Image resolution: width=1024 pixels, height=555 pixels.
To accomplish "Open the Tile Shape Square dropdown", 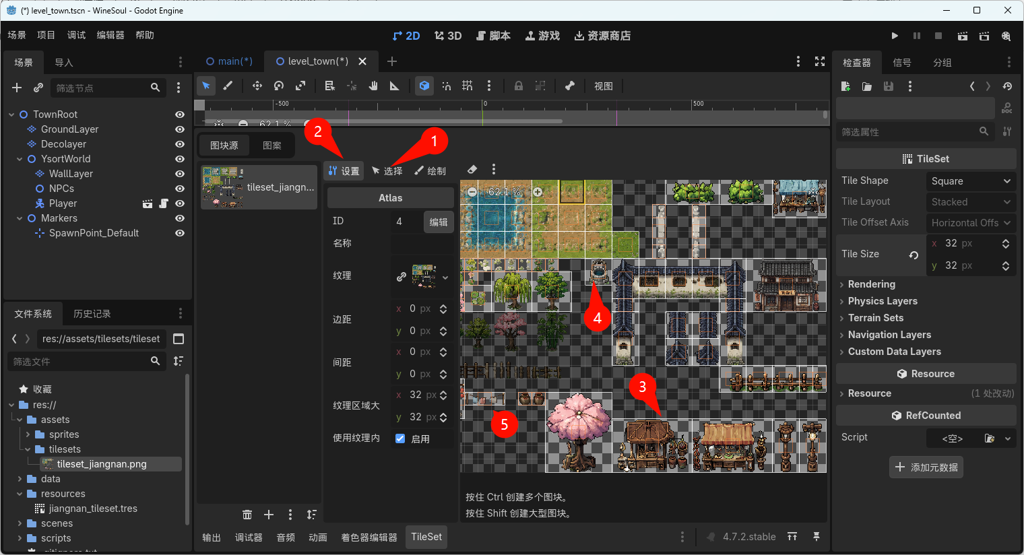I will [x=971, y=181].
